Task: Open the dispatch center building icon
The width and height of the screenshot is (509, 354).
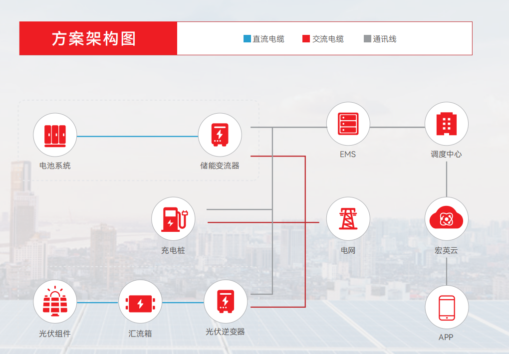Action: pos(446,124)
